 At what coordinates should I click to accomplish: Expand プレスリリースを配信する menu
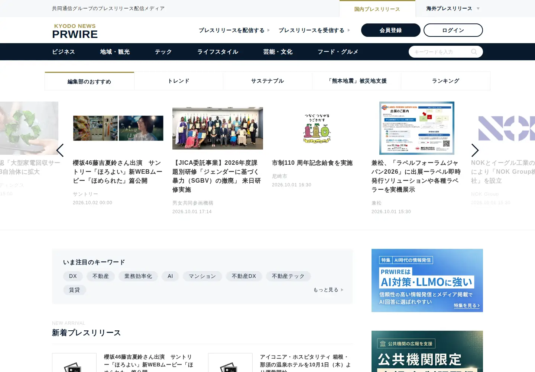(x=234, y=30)
